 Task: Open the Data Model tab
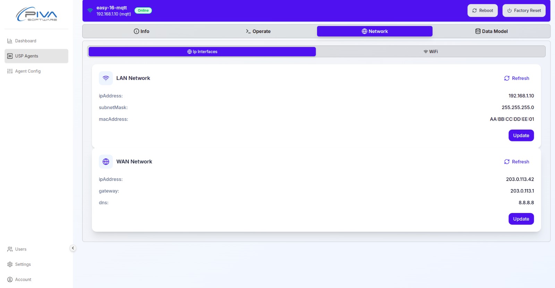pos(491,31)
